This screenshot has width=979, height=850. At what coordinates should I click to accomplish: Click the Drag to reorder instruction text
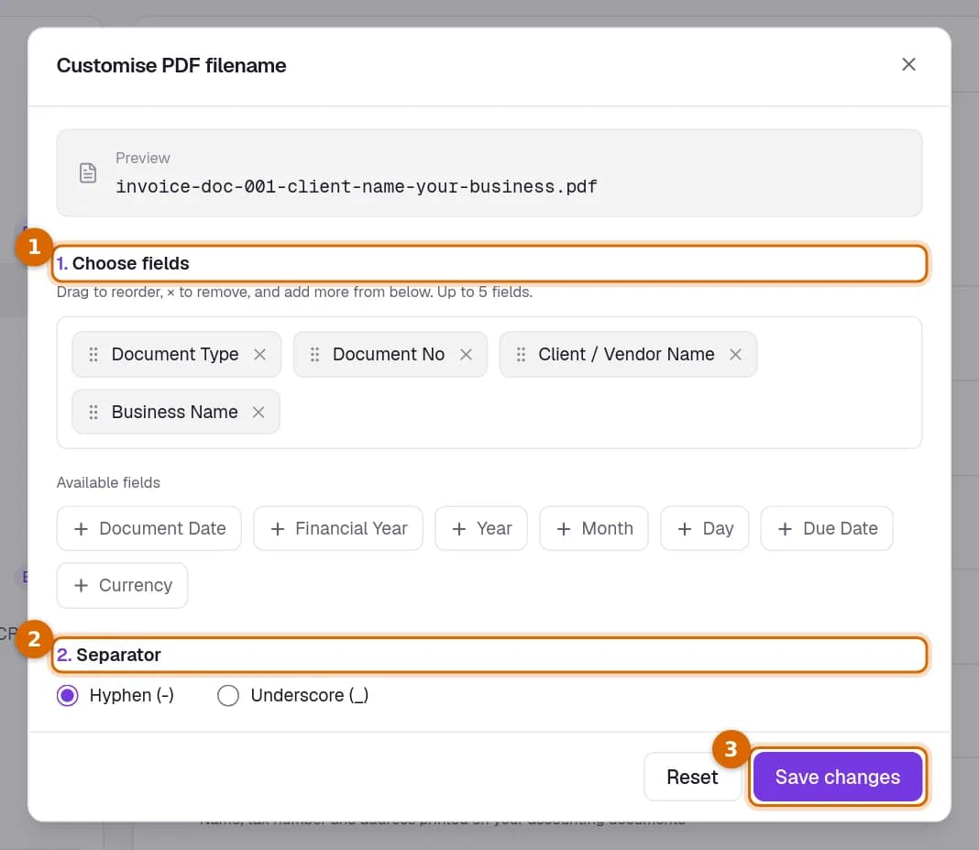[294, 292]
